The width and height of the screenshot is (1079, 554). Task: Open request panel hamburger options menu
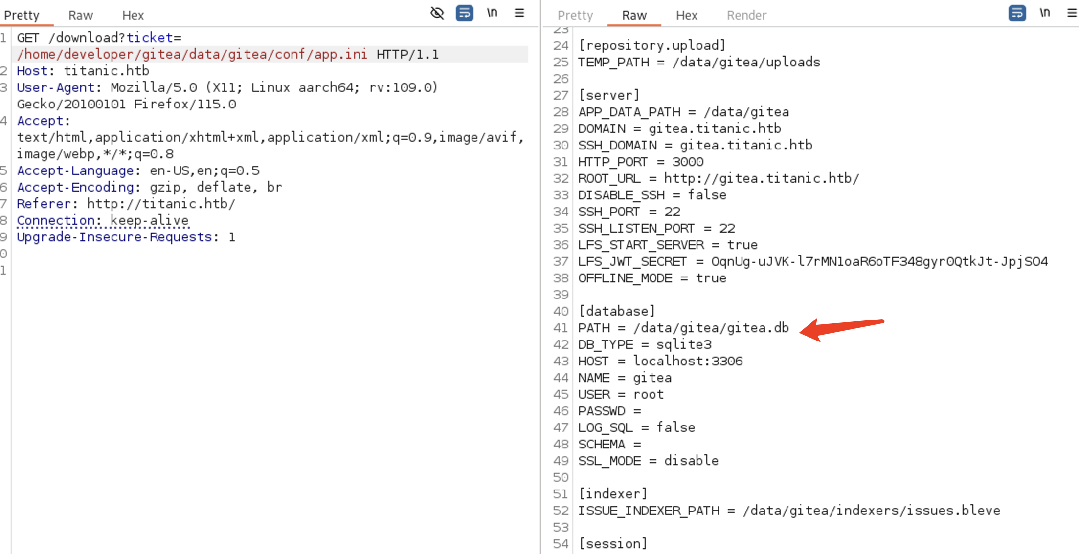(x=519, y=13)
